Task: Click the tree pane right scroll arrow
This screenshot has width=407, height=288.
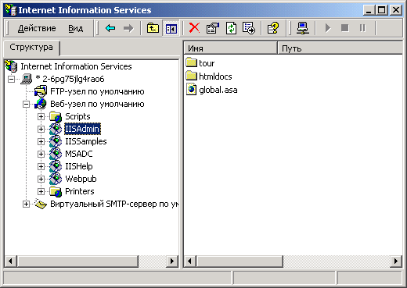Action: pos(172,261)
